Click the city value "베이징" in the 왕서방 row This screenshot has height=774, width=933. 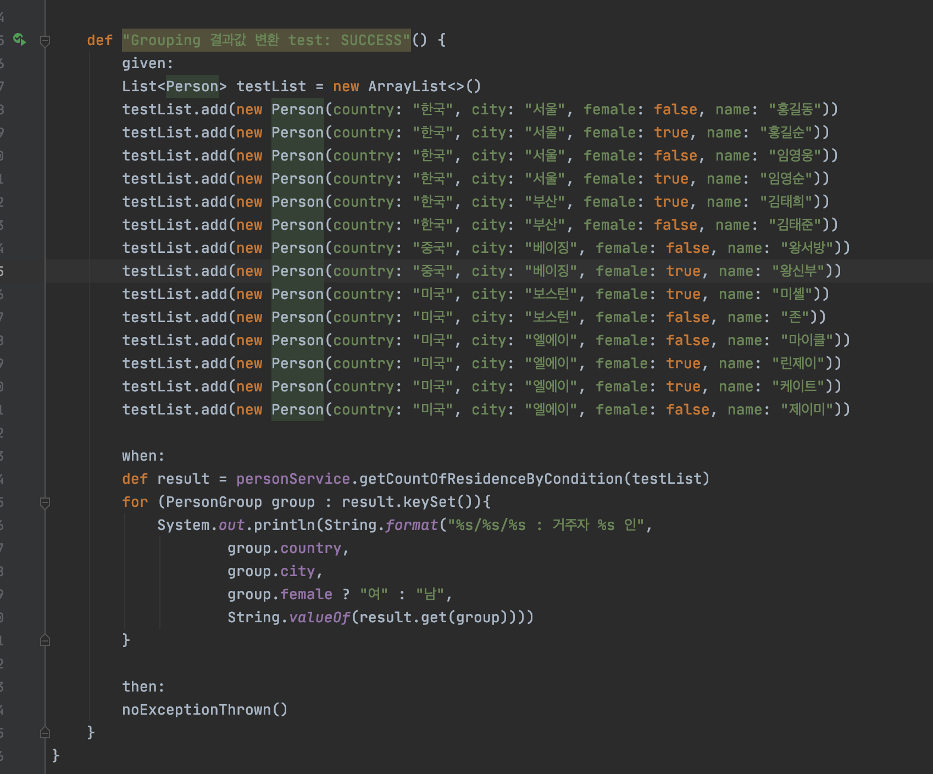(x=551, y=248)
